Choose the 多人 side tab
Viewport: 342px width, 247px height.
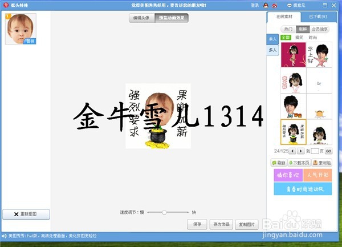tap(272, 50)
